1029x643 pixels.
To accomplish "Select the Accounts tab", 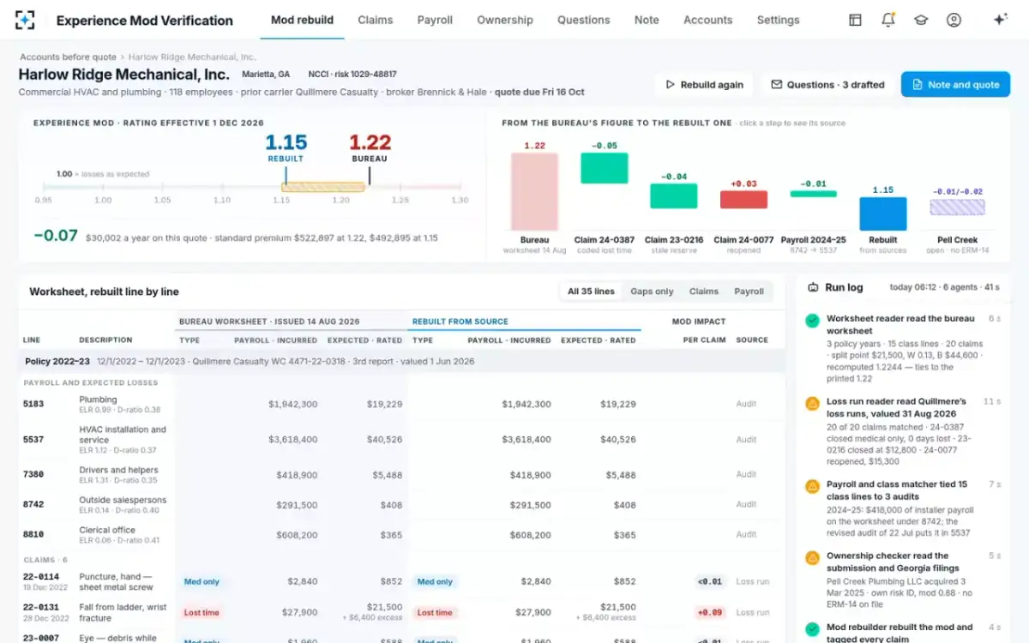I will [708, 20].
